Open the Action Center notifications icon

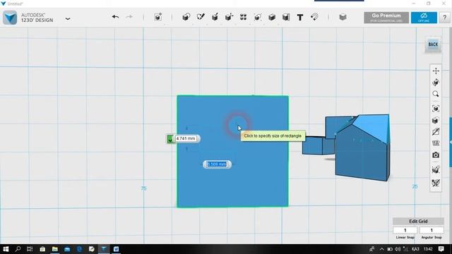[441, 249]
